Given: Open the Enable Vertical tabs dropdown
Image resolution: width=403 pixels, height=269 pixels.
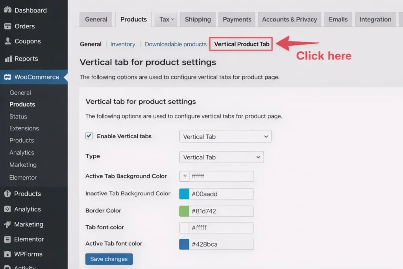Looking at the screenshot, I should [225, 137].
